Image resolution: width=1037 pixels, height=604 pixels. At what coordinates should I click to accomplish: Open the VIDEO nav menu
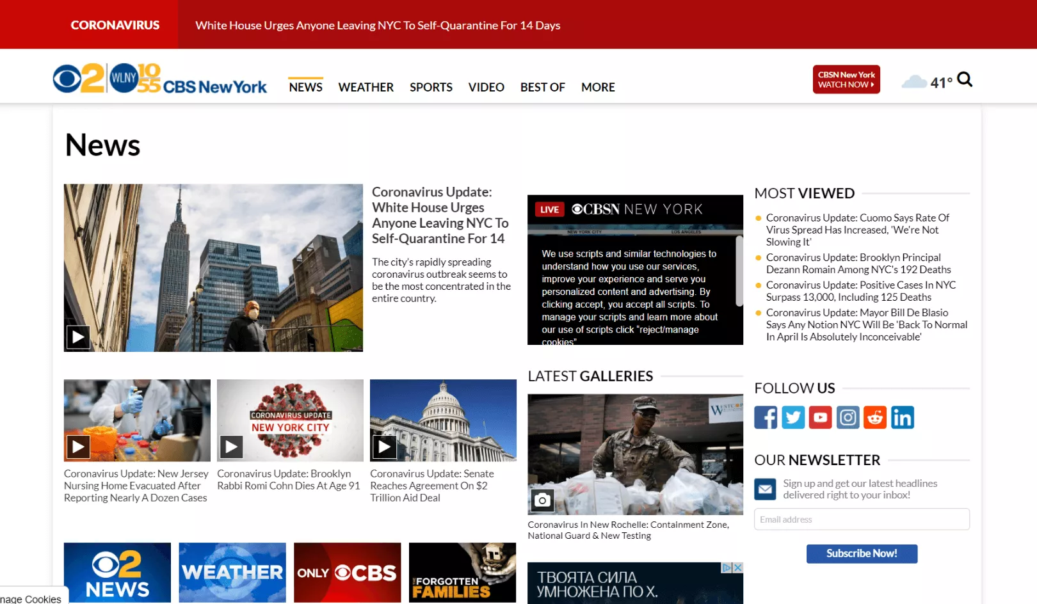(486, 87)
